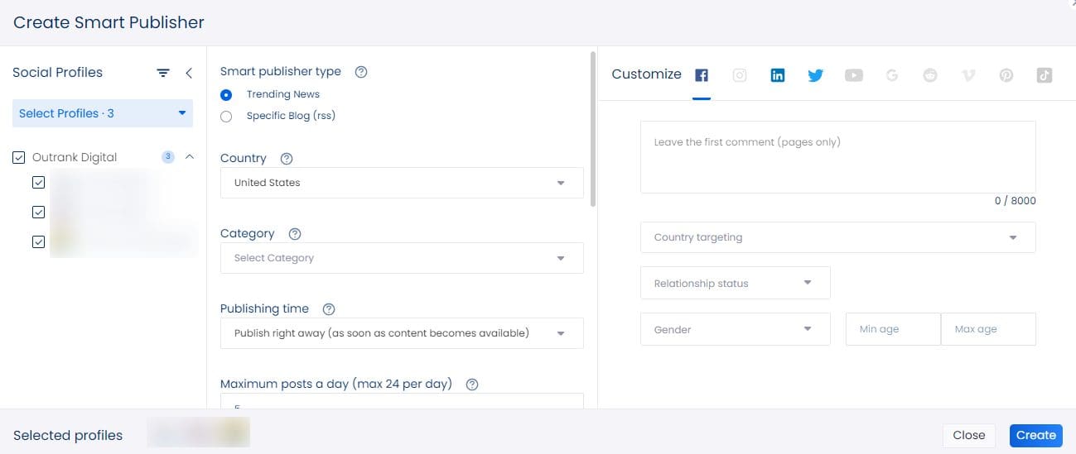Toggle the Outrank Digital group checkbox
This screenshot has width=1076, height=454.
coord(19,157)
